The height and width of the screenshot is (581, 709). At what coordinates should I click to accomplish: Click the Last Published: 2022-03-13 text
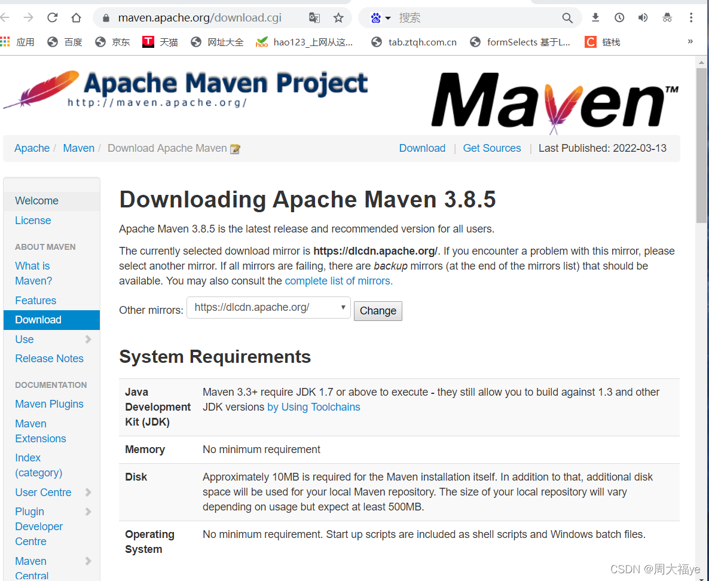[602, 148]
